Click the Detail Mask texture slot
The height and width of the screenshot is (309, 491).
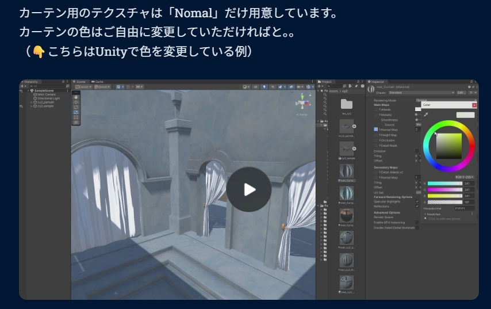376,146
